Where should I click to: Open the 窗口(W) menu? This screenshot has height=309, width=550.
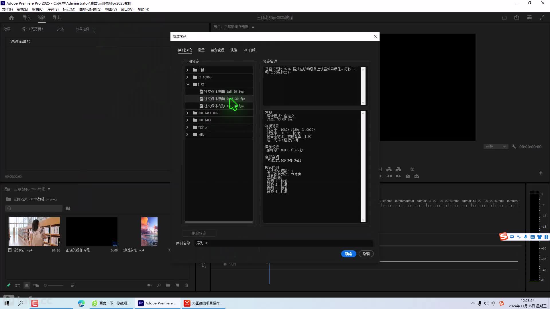(127, 9)
